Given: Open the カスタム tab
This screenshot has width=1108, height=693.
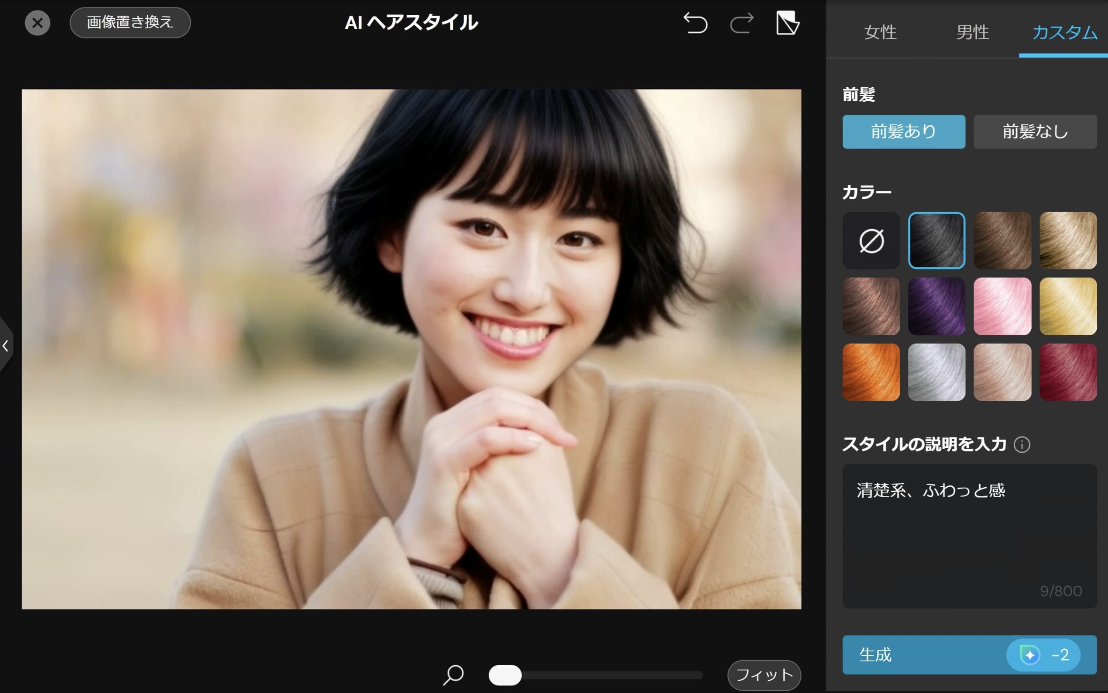Looking at the screenshot, I should (x=1063, y=32).
